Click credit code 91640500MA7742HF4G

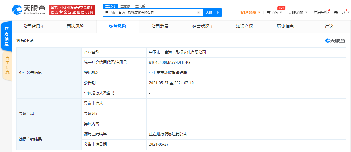169,63
